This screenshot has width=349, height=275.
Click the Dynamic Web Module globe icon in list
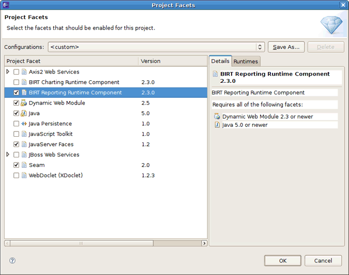[x=24, y=103]
